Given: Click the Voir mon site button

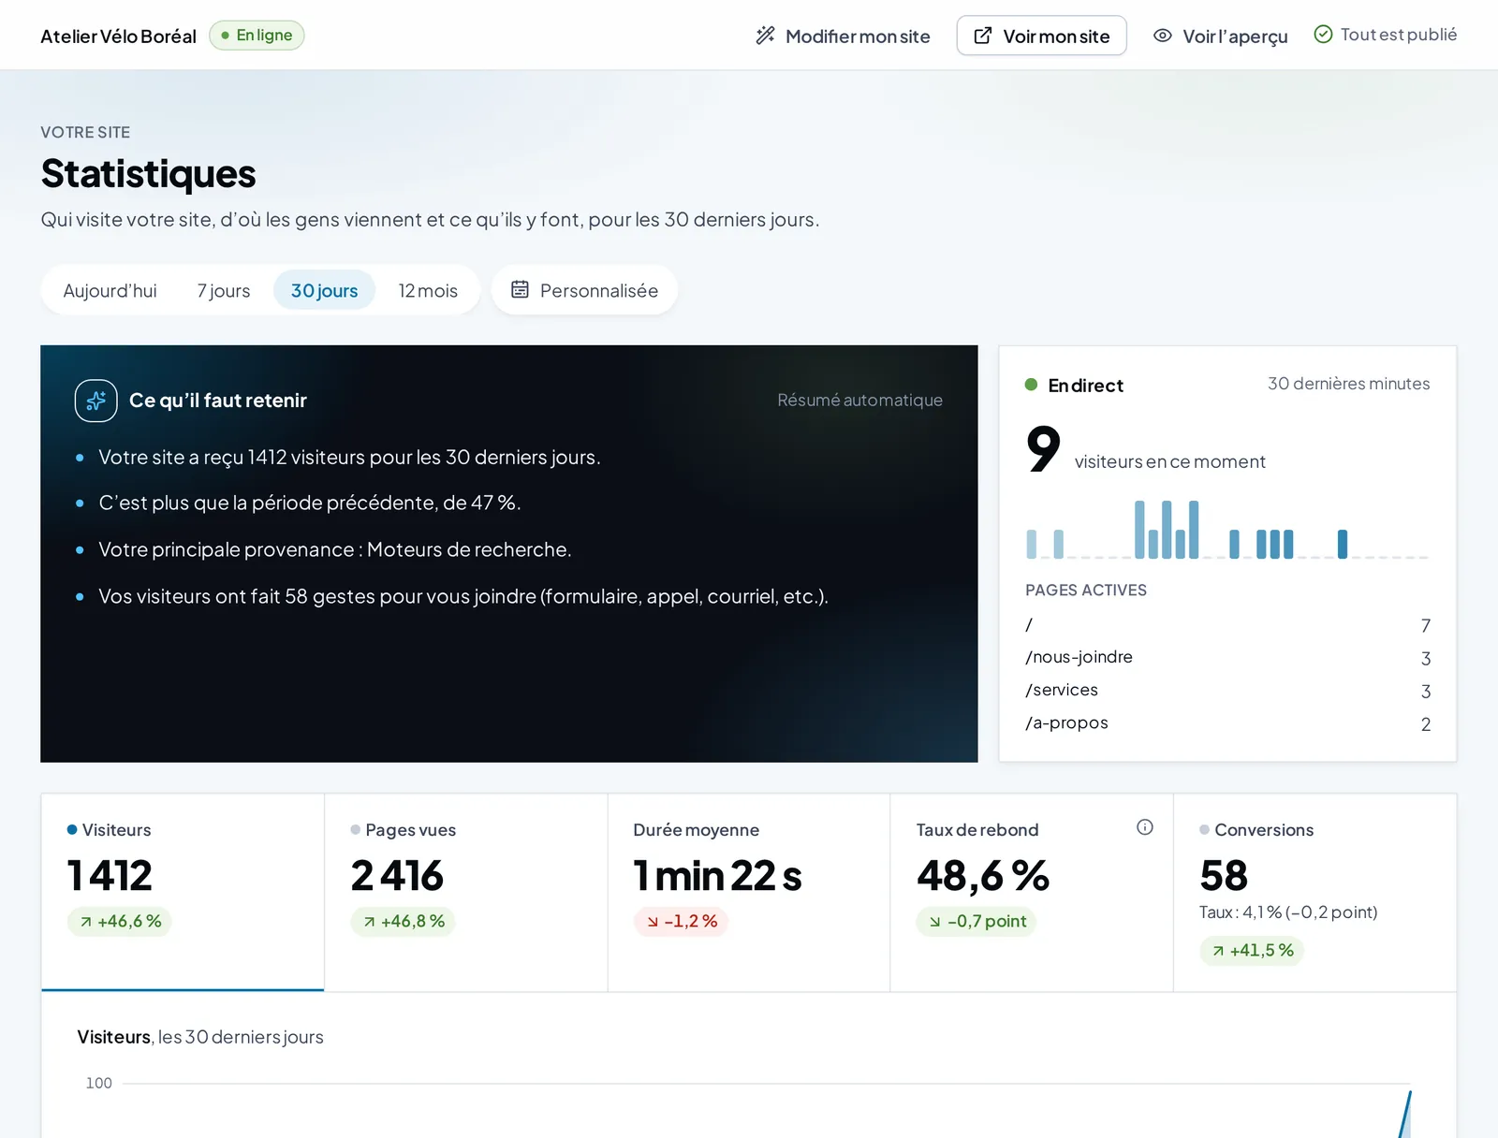Looking at the screenshot, I should (x=1041, y=36).
